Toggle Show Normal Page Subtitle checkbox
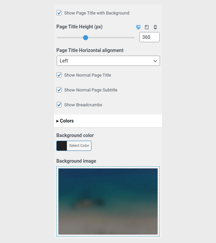This screenshot has height=243, width=216. [x=59, y=90]
